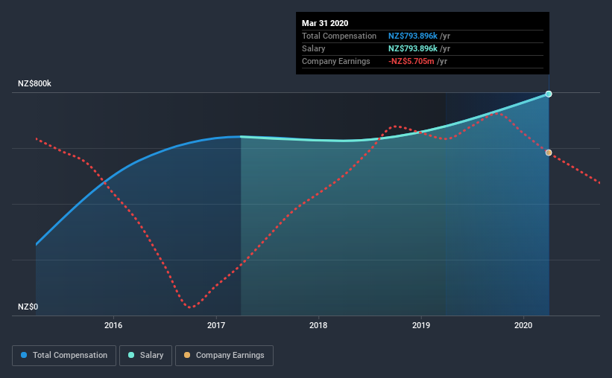Select the 2017 x-axis label

pyautogui.click(x=216, y=325)
